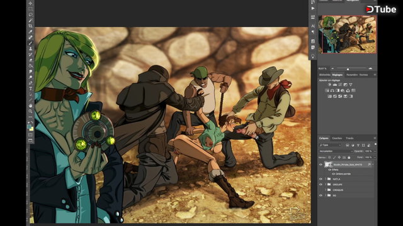The image size is (403, 226).
Task: Collapse the effects list of Studio layer
Action: 373,164
